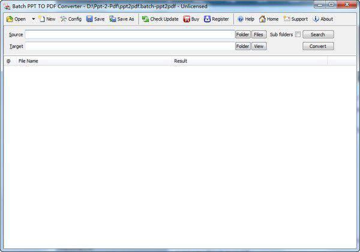Minimize the converter window

click(320, 4)
